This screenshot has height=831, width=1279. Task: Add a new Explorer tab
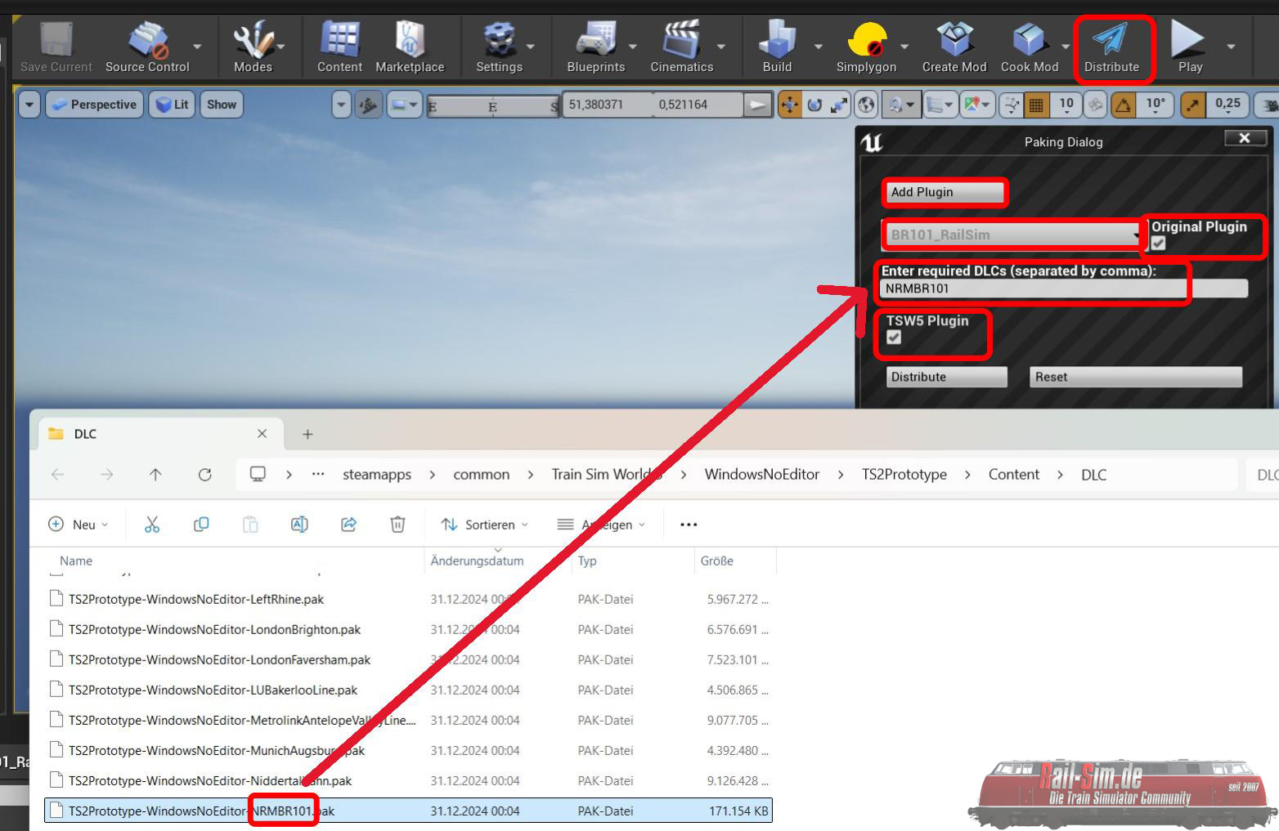(307, 434)
